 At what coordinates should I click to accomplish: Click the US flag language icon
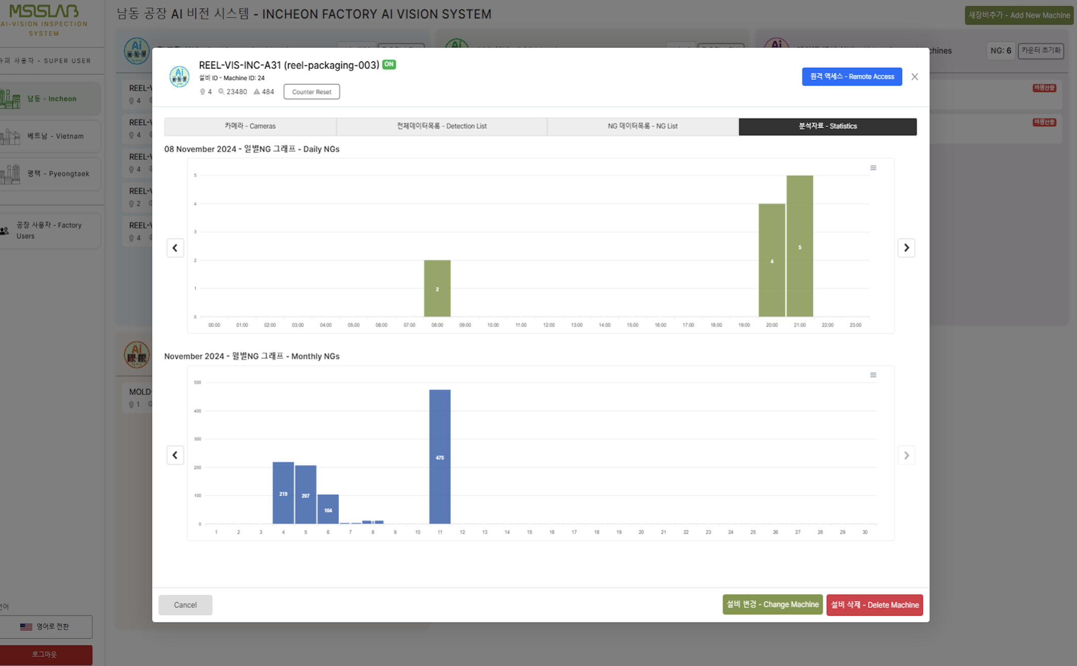[x=26, y=627]
